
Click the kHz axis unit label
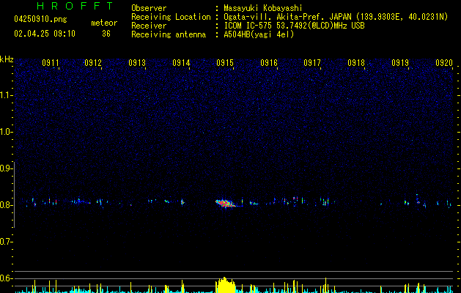tap(7, 59)
